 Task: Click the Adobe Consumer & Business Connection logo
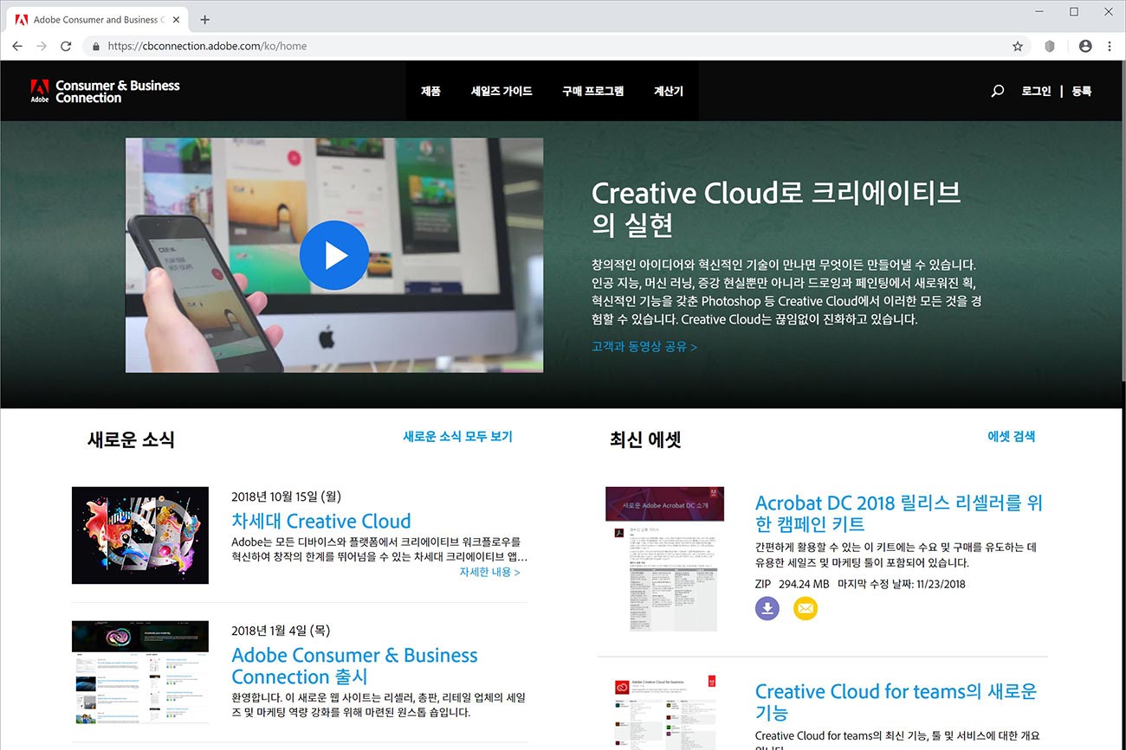click(106, 91)
